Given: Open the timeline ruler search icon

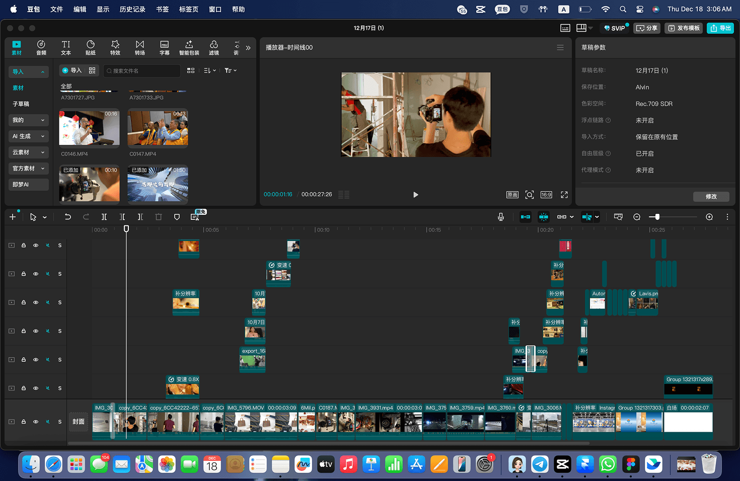Looking at the screenshot, I should [618, 217].
